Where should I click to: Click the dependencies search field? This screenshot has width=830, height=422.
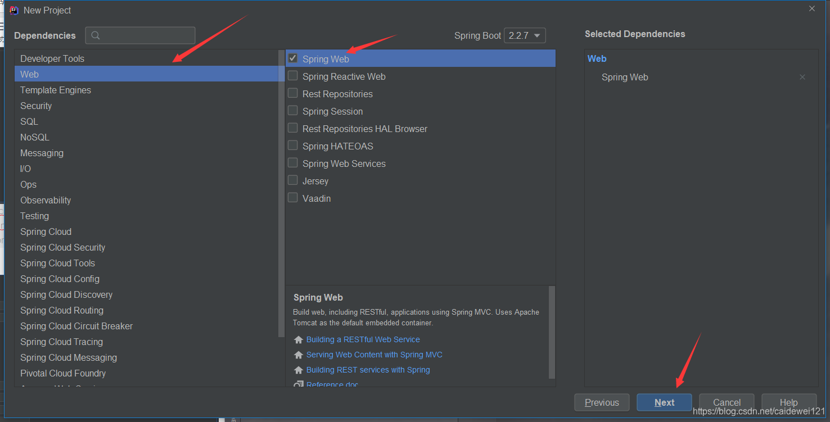click(141, 35)
